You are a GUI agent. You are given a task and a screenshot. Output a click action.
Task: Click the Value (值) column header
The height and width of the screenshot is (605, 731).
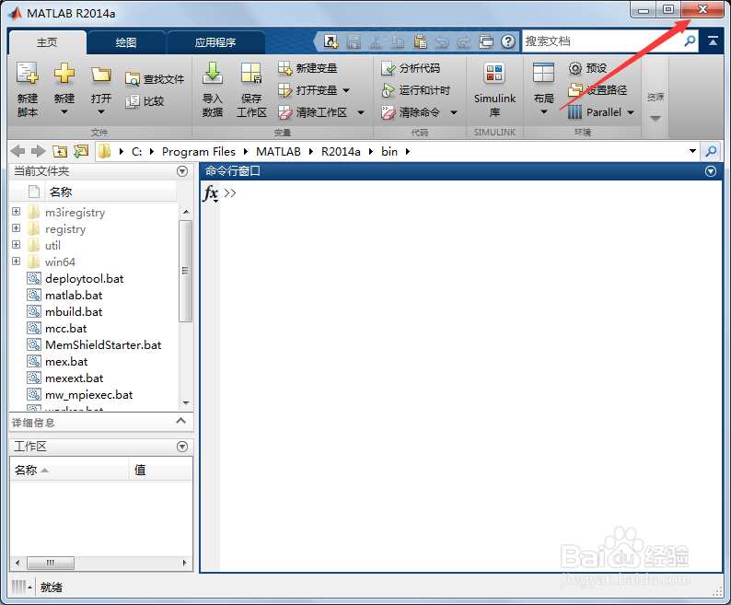[161, 470]
